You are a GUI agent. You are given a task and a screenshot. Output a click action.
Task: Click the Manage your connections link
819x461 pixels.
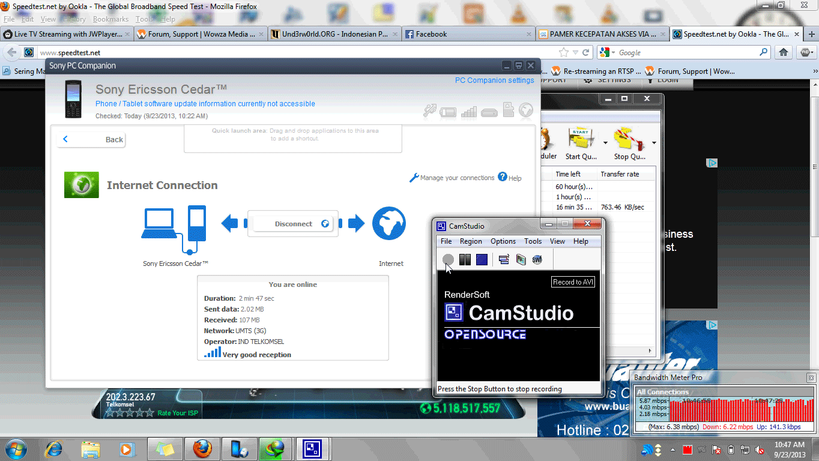click(x=458, y=178)
